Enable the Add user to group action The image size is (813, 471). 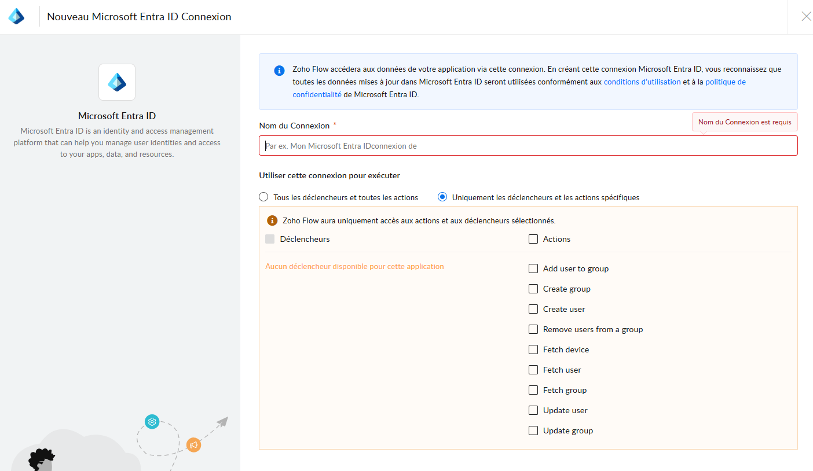533,268
